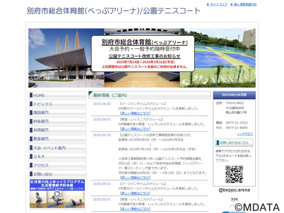Open the 個人情報保護方針 link
The height and width of the screenshot is (213, 284).
[244, 4]
